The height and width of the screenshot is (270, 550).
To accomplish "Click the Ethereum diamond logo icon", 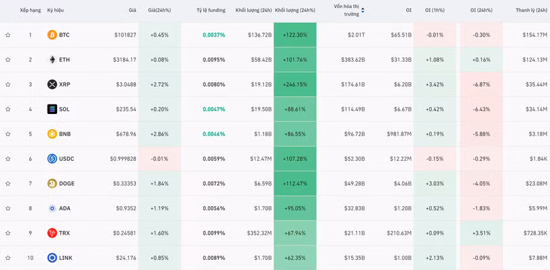I will click(x=52, y=60).
